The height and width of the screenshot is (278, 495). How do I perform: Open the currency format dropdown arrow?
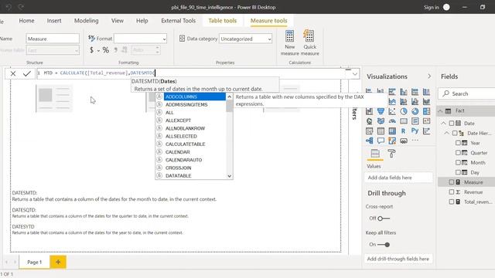click(x=98, y=50)
